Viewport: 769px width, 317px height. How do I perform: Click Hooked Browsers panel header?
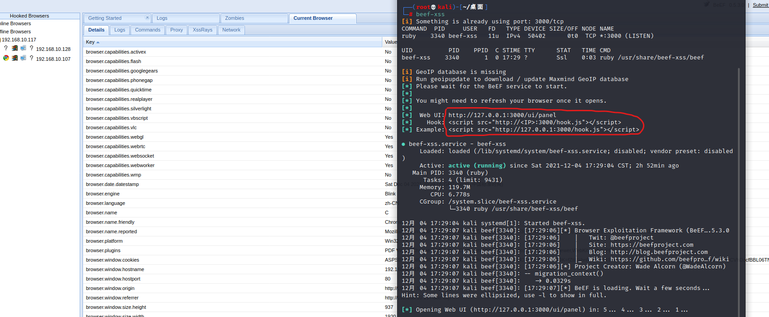[x=40, y=16]
